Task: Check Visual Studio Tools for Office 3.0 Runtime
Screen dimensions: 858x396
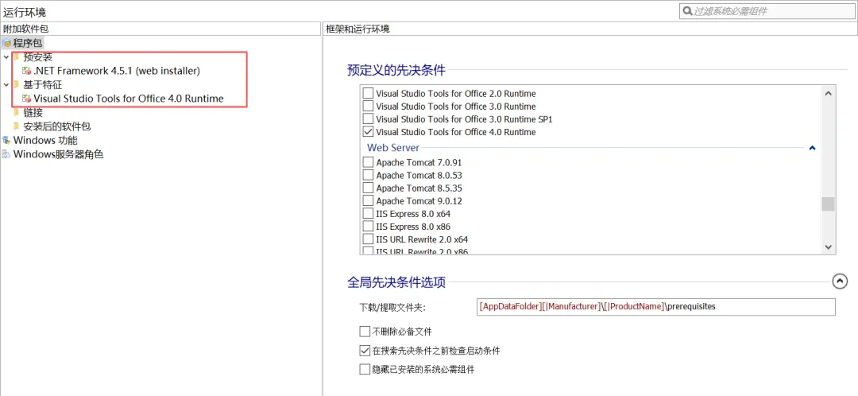Action: (x=369, y=107)
